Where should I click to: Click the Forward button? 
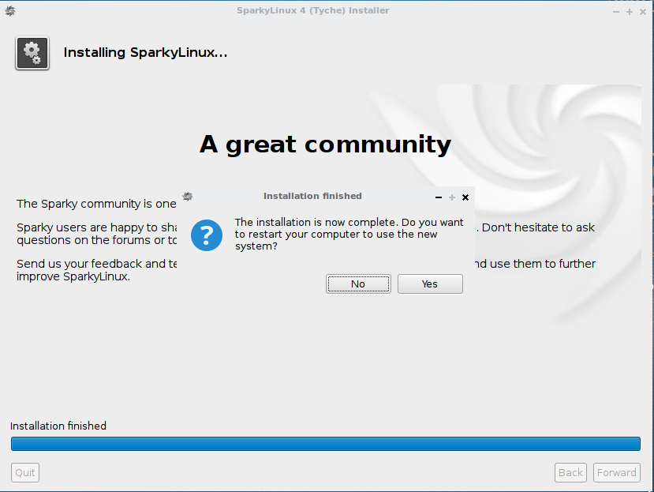[x=616, y=472]
